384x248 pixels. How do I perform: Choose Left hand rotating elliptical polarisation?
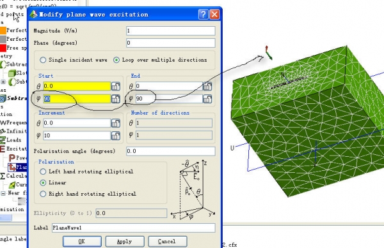(43, 171)
